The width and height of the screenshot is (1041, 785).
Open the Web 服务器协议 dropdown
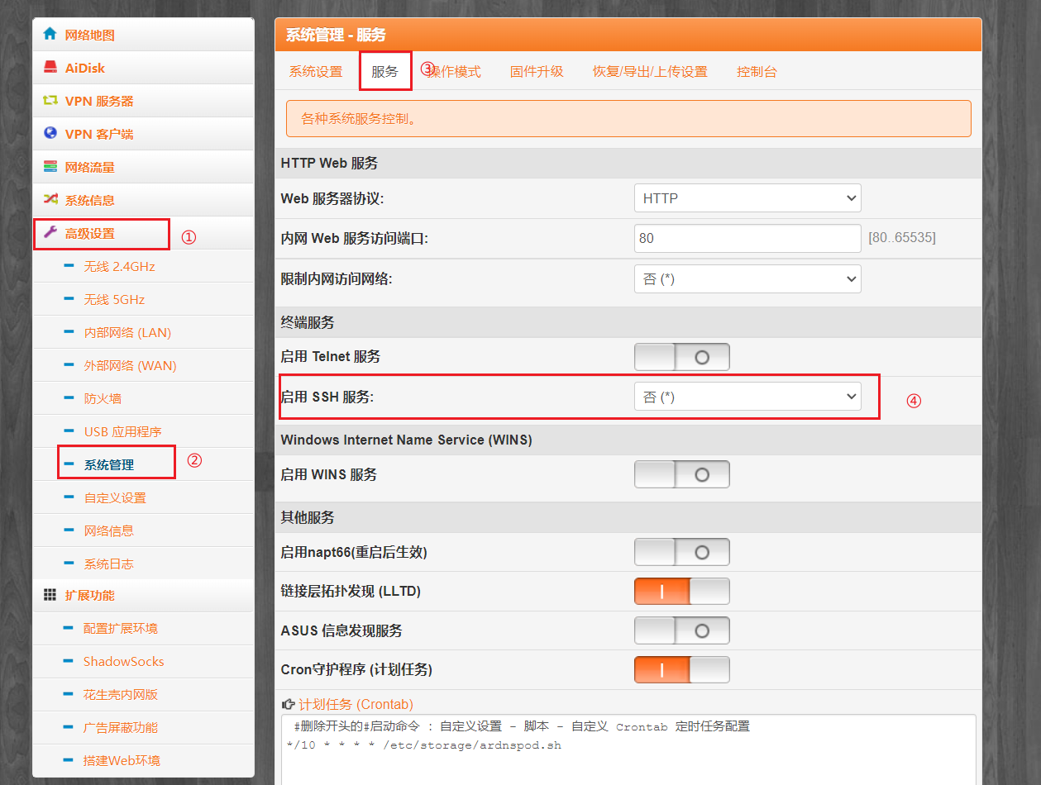(747, 197)
